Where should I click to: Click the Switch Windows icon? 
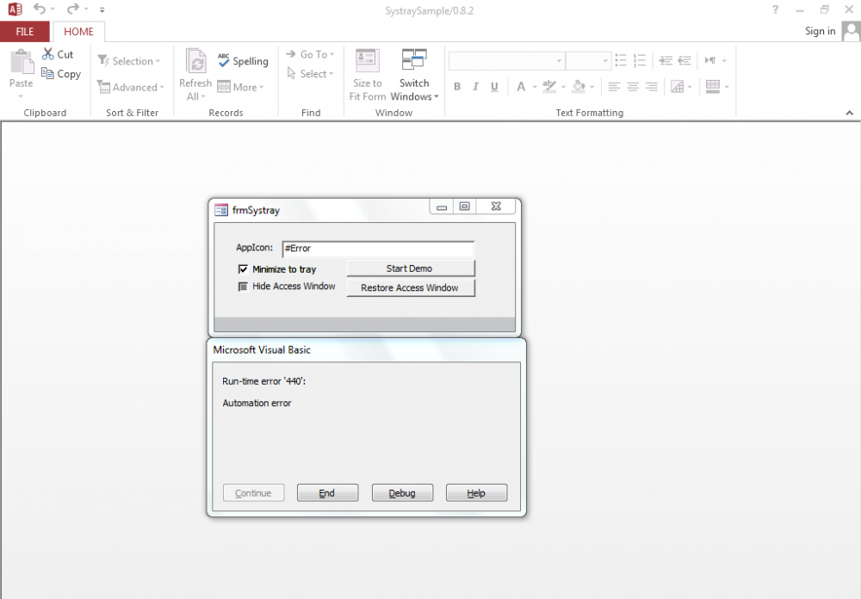tap(414, 59)
